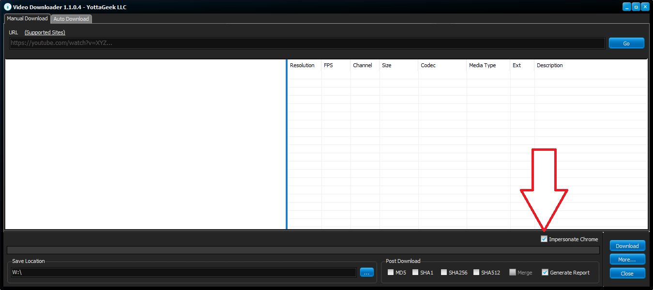Click the Codec column header
This screenshot has height=290, width=653.
(442, 65)
